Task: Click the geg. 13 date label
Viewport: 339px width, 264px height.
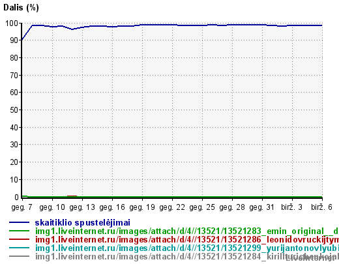Action: coord(82,207)
